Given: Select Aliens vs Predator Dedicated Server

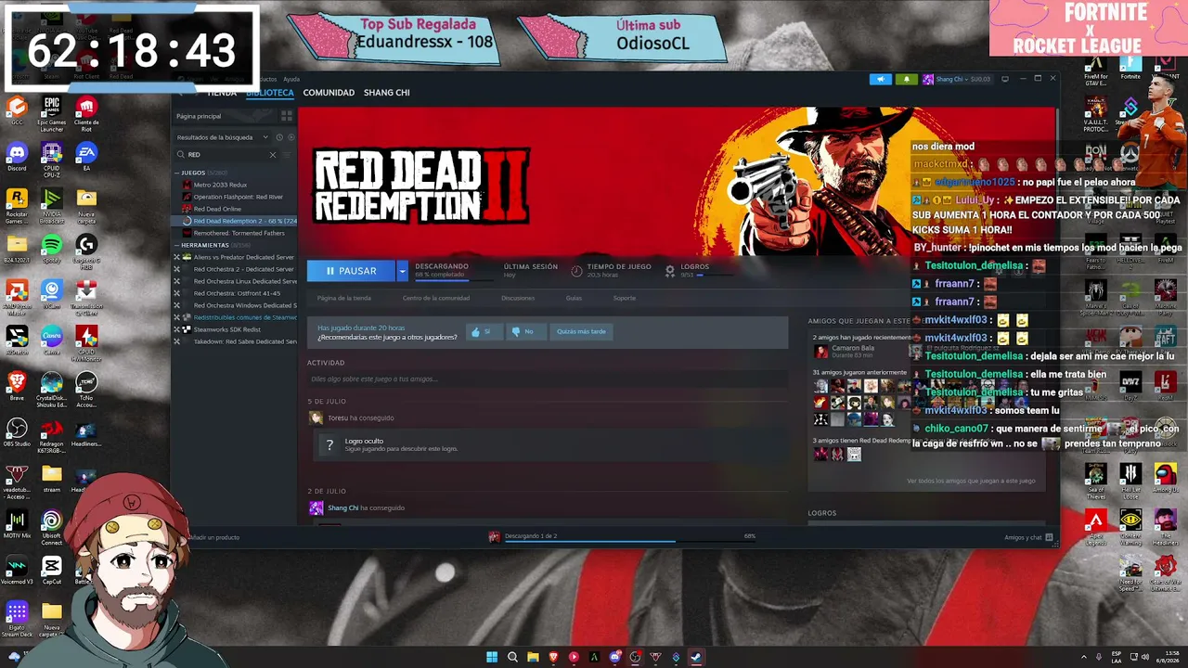Looking at the screenshot, I should tap(243, 257).
